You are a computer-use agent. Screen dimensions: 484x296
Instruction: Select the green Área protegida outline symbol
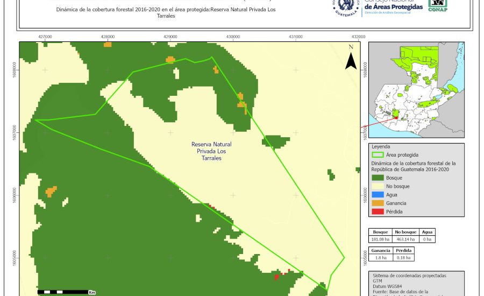(x=378, y=154)
